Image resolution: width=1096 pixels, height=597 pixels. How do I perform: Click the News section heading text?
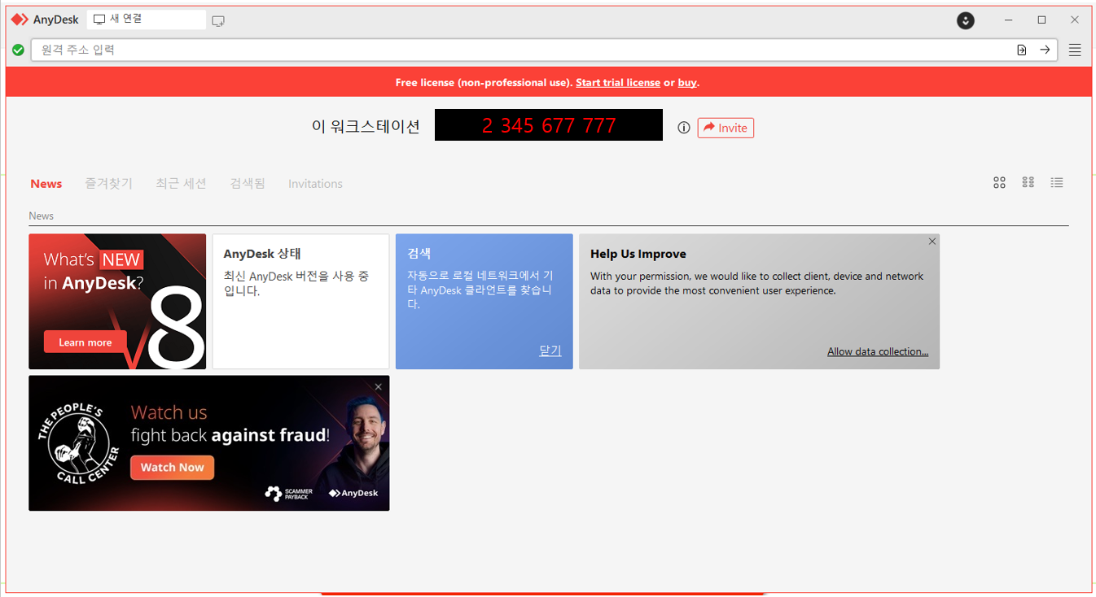pos(42,216)
